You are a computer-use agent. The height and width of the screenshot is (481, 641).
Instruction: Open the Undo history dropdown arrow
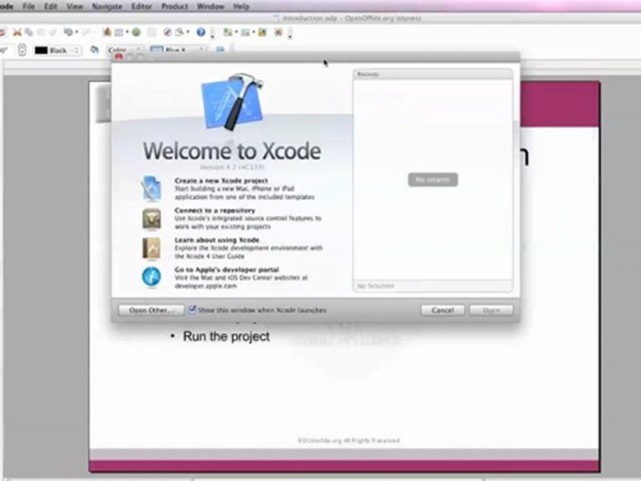[x=76, y=32]
